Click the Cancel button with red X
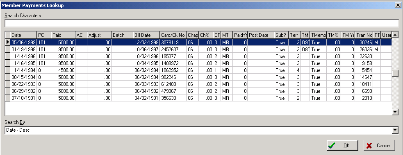403x155 pixels. click(x=379, y=146)
